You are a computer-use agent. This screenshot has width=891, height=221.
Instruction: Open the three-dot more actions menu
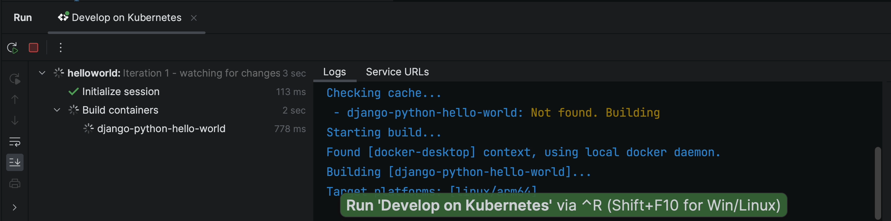[x=61, y=48]
